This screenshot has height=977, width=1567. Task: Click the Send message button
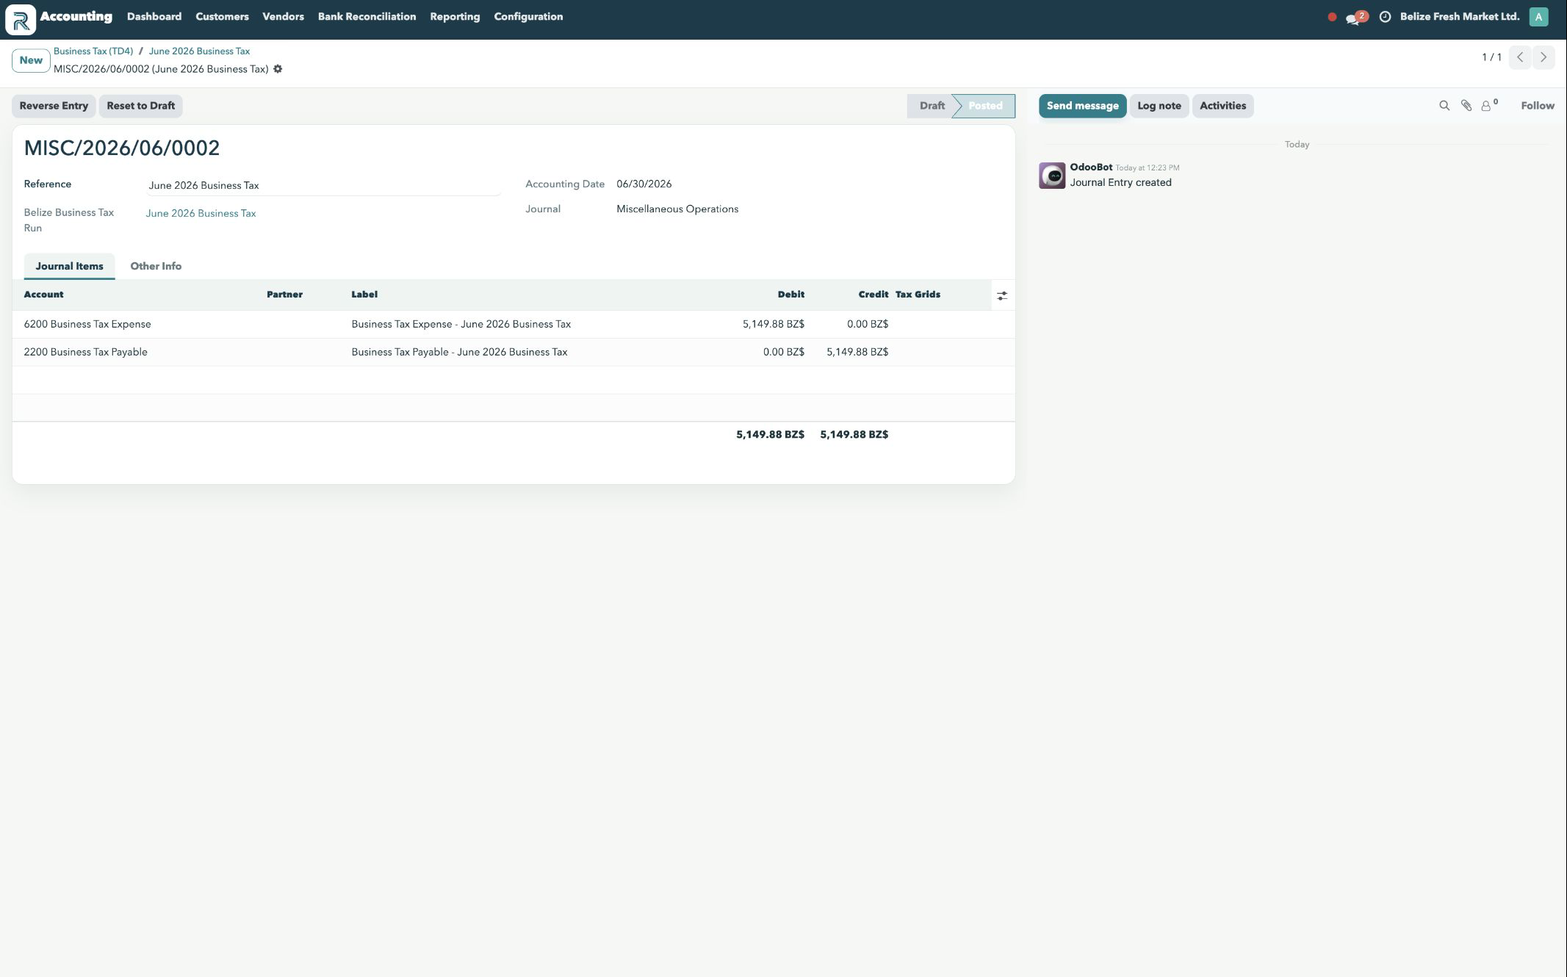pos(1082,106)
